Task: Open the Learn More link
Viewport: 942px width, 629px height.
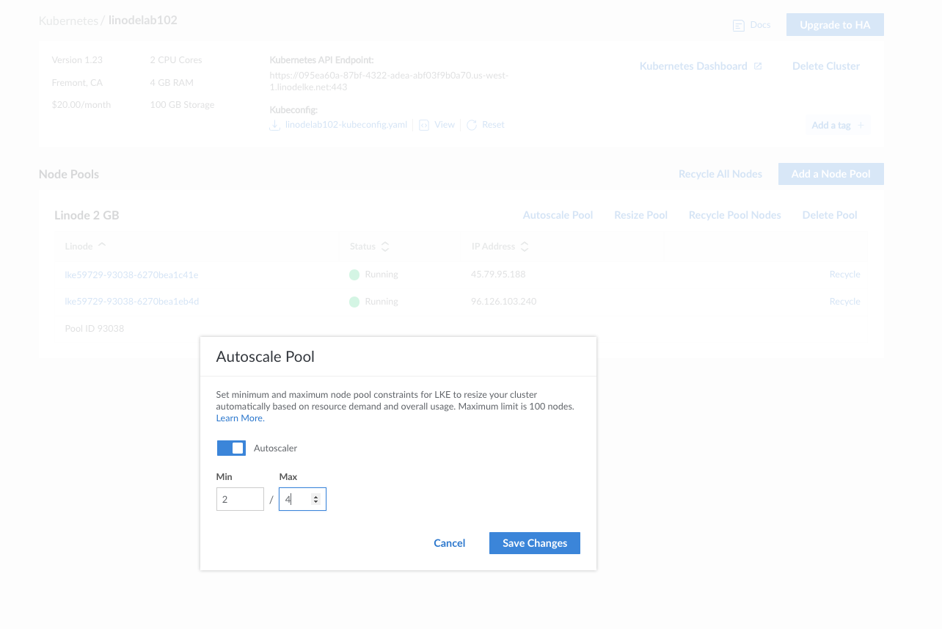Action: [240, 418]
